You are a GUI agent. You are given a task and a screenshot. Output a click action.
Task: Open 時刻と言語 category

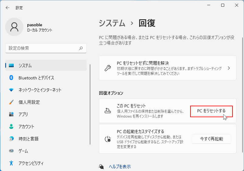46,139
